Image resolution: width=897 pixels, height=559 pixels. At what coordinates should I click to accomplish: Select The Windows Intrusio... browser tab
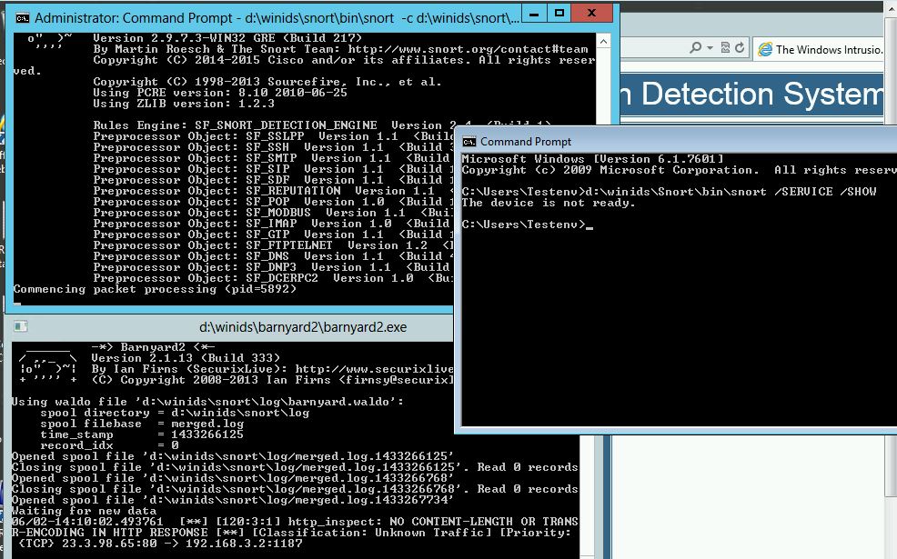pyautogui.click(x=827, y=49)
